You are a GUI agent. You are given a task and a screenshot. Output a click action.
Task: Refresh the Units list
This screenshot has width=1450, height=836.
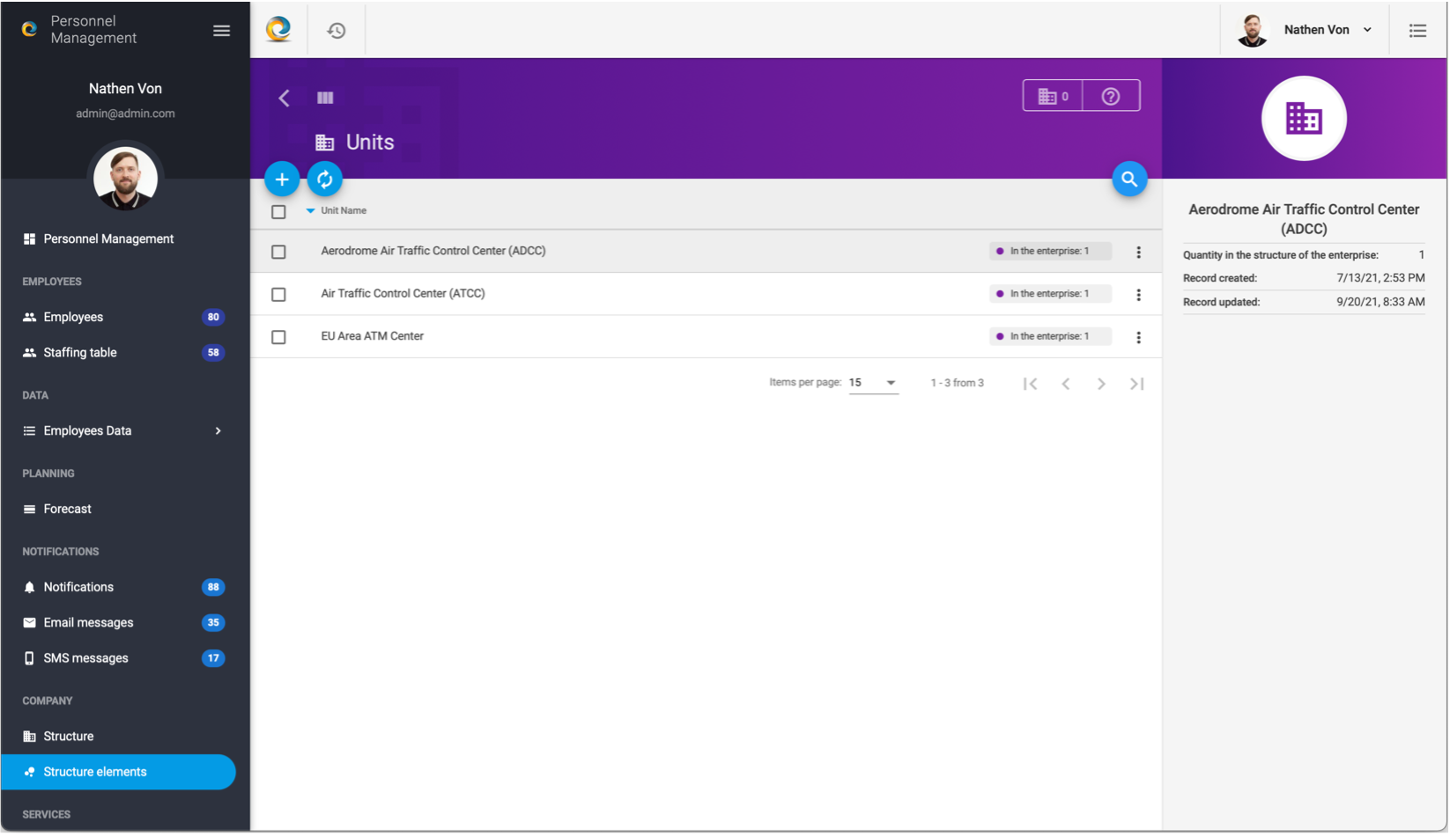pyautogui.click(x=324, y=180)
